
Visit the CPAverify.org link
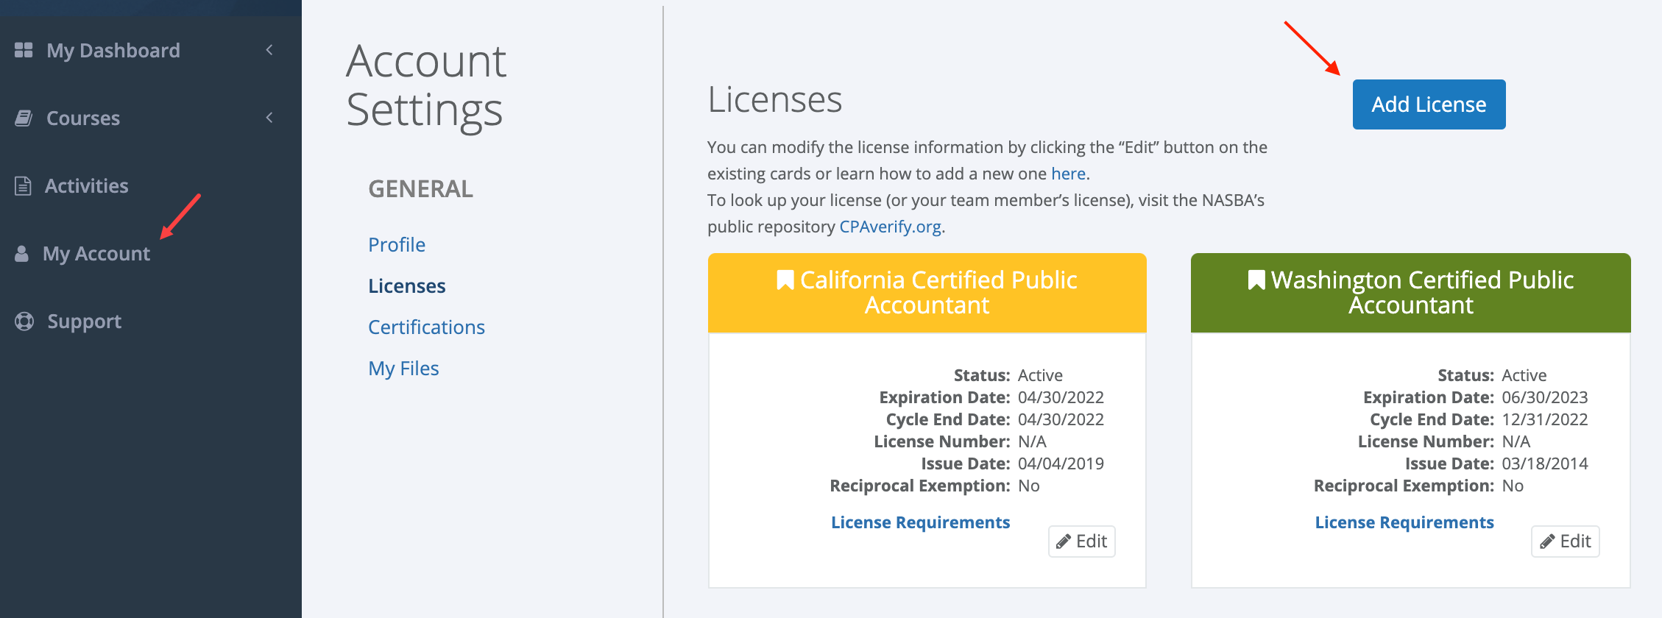coord(891,227)
